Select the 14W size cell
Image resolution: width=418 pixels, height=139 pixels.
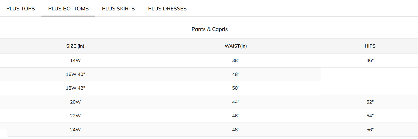tap(75, 61)
